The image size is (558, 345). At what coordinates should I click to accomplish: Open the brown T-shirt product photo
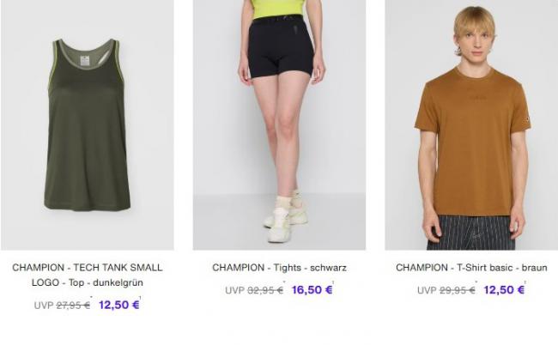tap(471, 124)
